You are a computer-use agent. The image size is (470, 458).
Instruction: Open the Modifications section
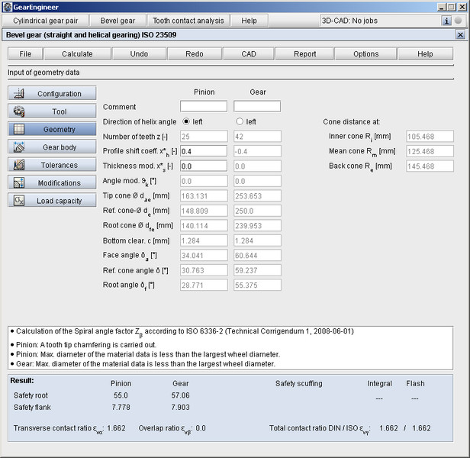53,183
